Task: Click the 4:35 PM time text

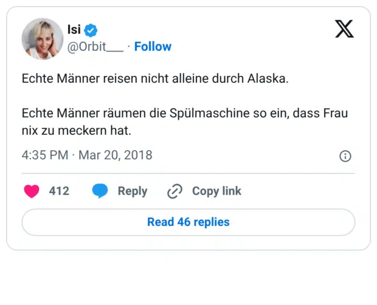Action: [44, 156]
